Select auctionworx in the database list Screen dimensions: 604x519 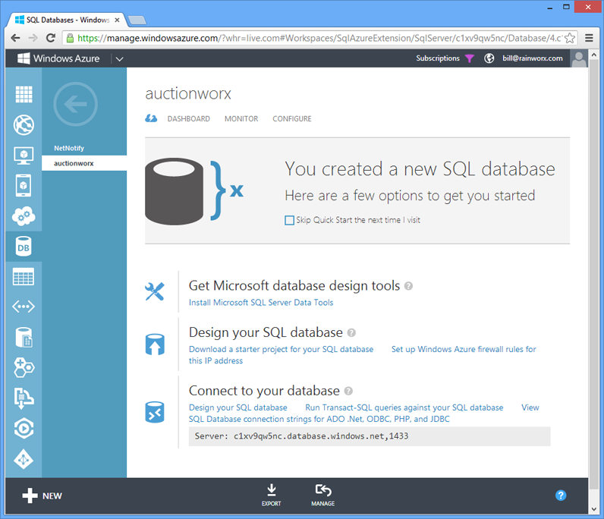tap(84, 163)
